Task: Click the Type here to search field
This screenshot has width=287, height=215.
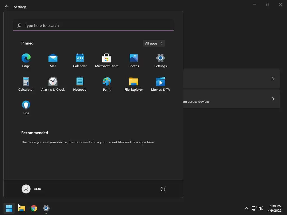Action: [93, 25]
